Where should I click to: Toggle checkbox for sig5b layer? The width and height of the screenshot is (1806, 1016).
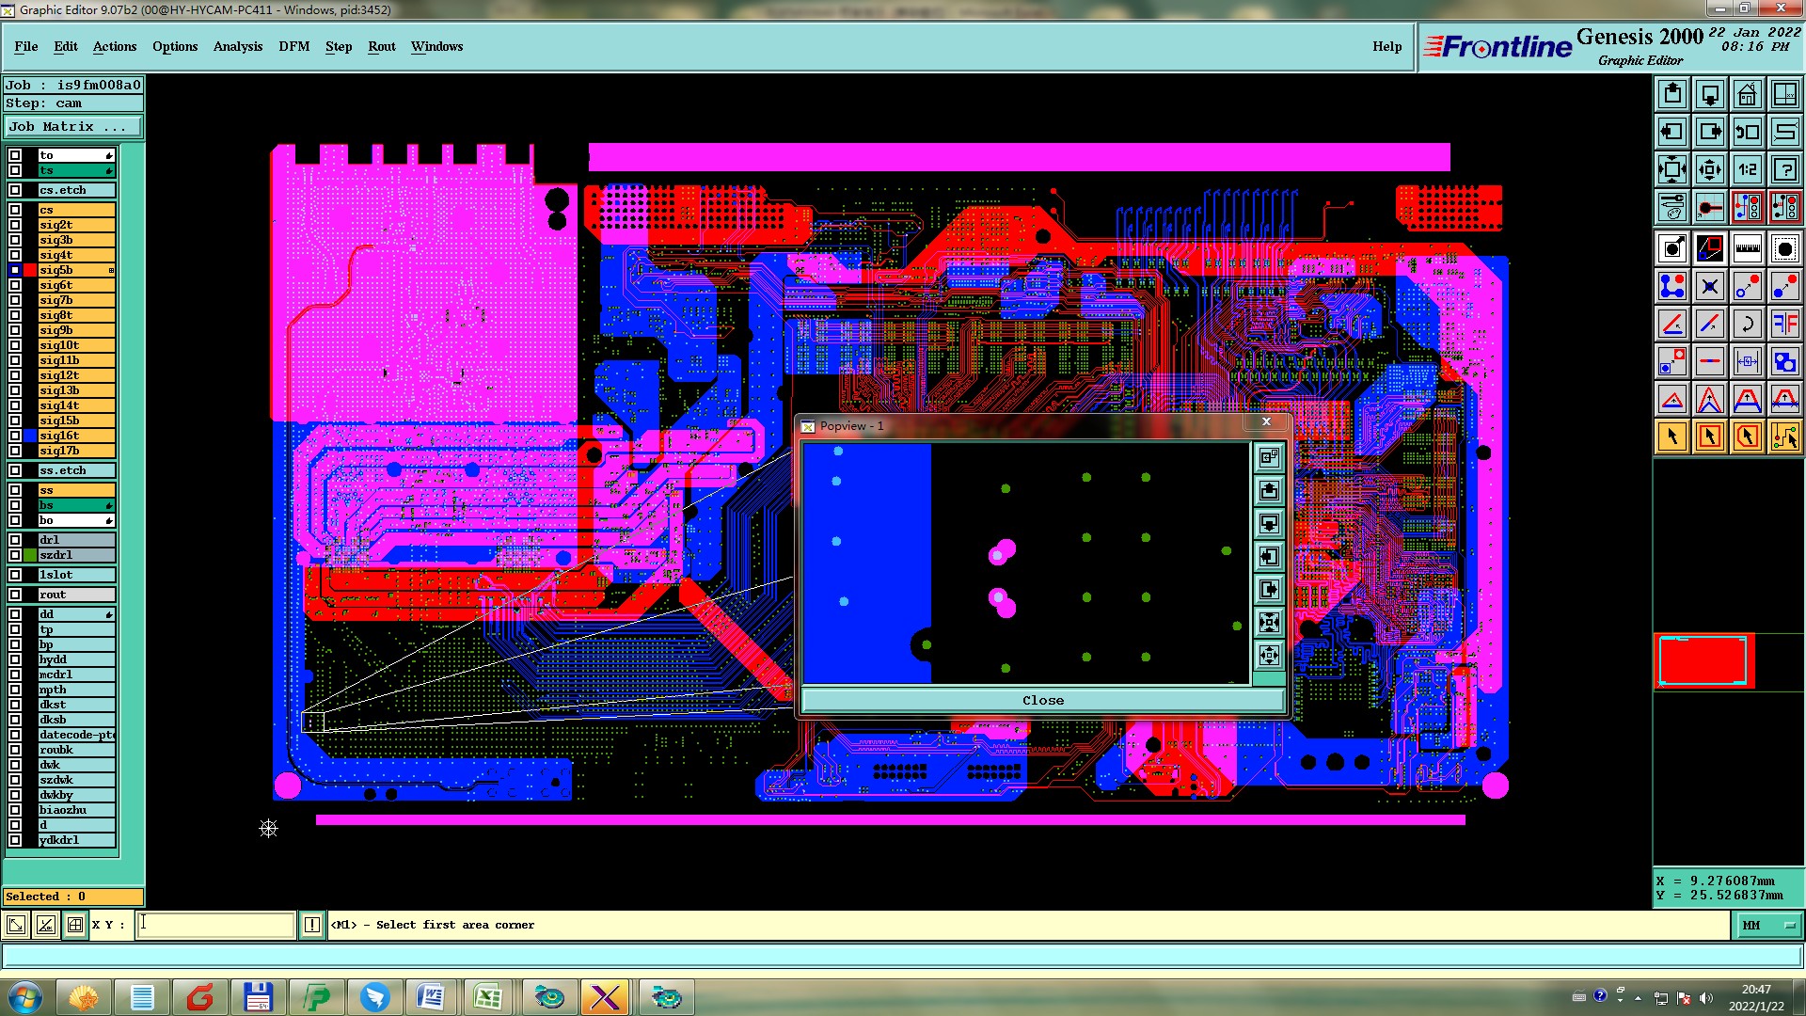click(x=15, y=270)
